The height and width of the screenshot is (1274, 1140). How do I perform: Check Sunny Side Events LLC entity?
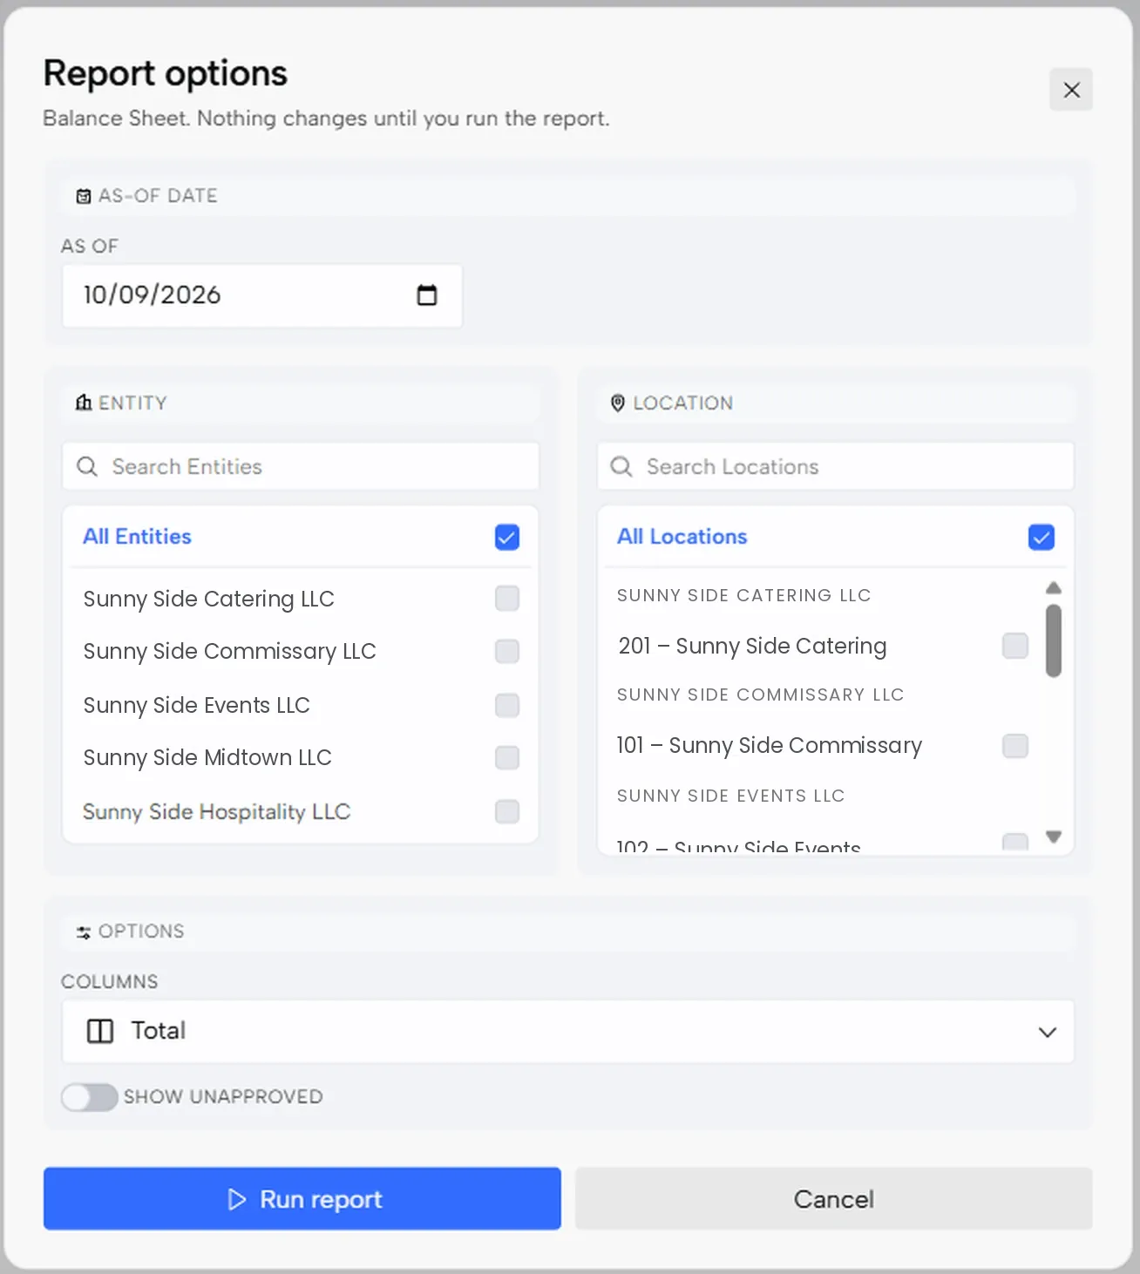tap(507, 705)
